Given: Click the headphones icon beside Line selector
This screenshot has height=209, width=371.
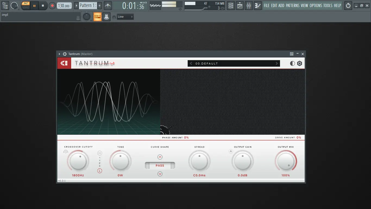Looking at the screenshot, I should (x=114, y=17).
